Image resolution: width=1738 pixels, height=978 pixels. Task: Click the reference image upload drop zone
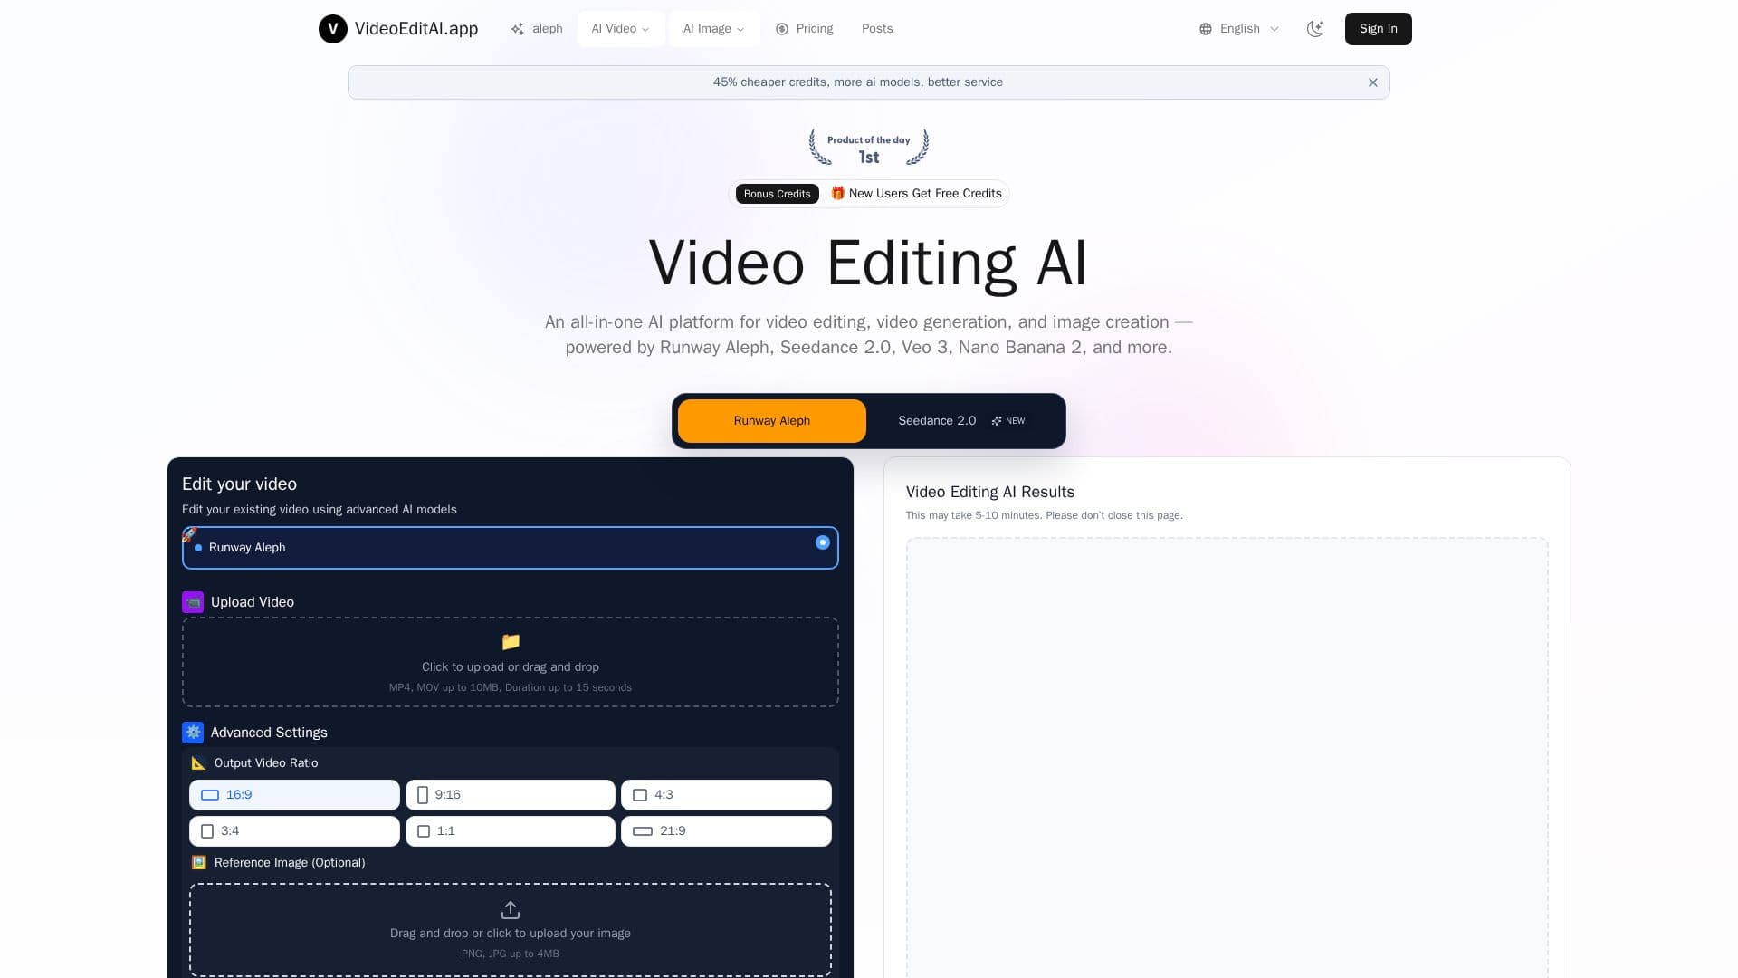point(511,930)
